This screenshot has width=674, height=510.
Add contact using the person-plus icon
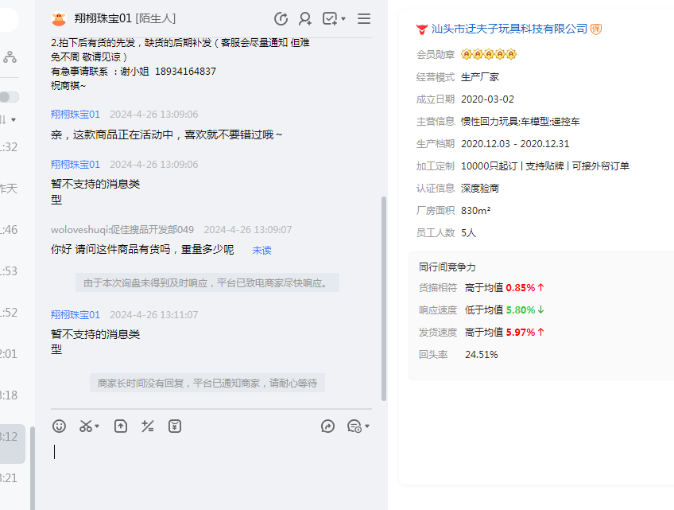pyautogui.click(x=305, y=18)
